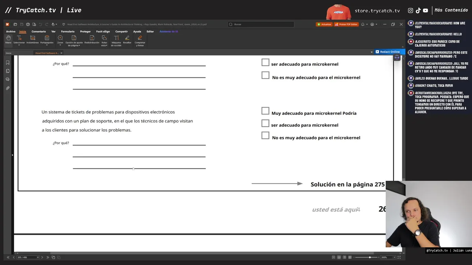Open the Redistribución reflow tool
Viewport: 472px width, 265px height.
click(x=92, y=40)
